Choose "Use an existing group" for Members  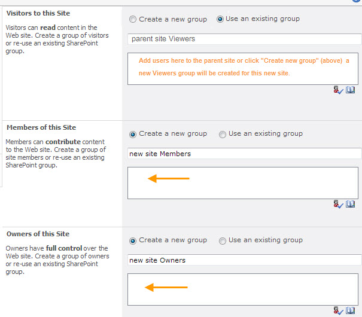223,134
